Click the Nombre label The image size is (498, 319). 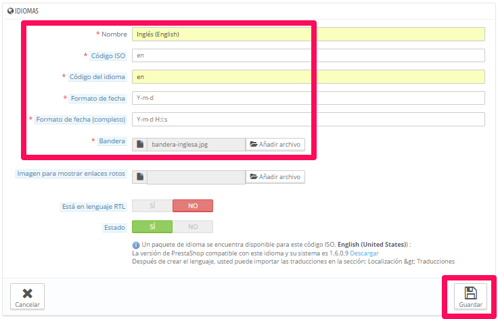[x=114, y=34]
